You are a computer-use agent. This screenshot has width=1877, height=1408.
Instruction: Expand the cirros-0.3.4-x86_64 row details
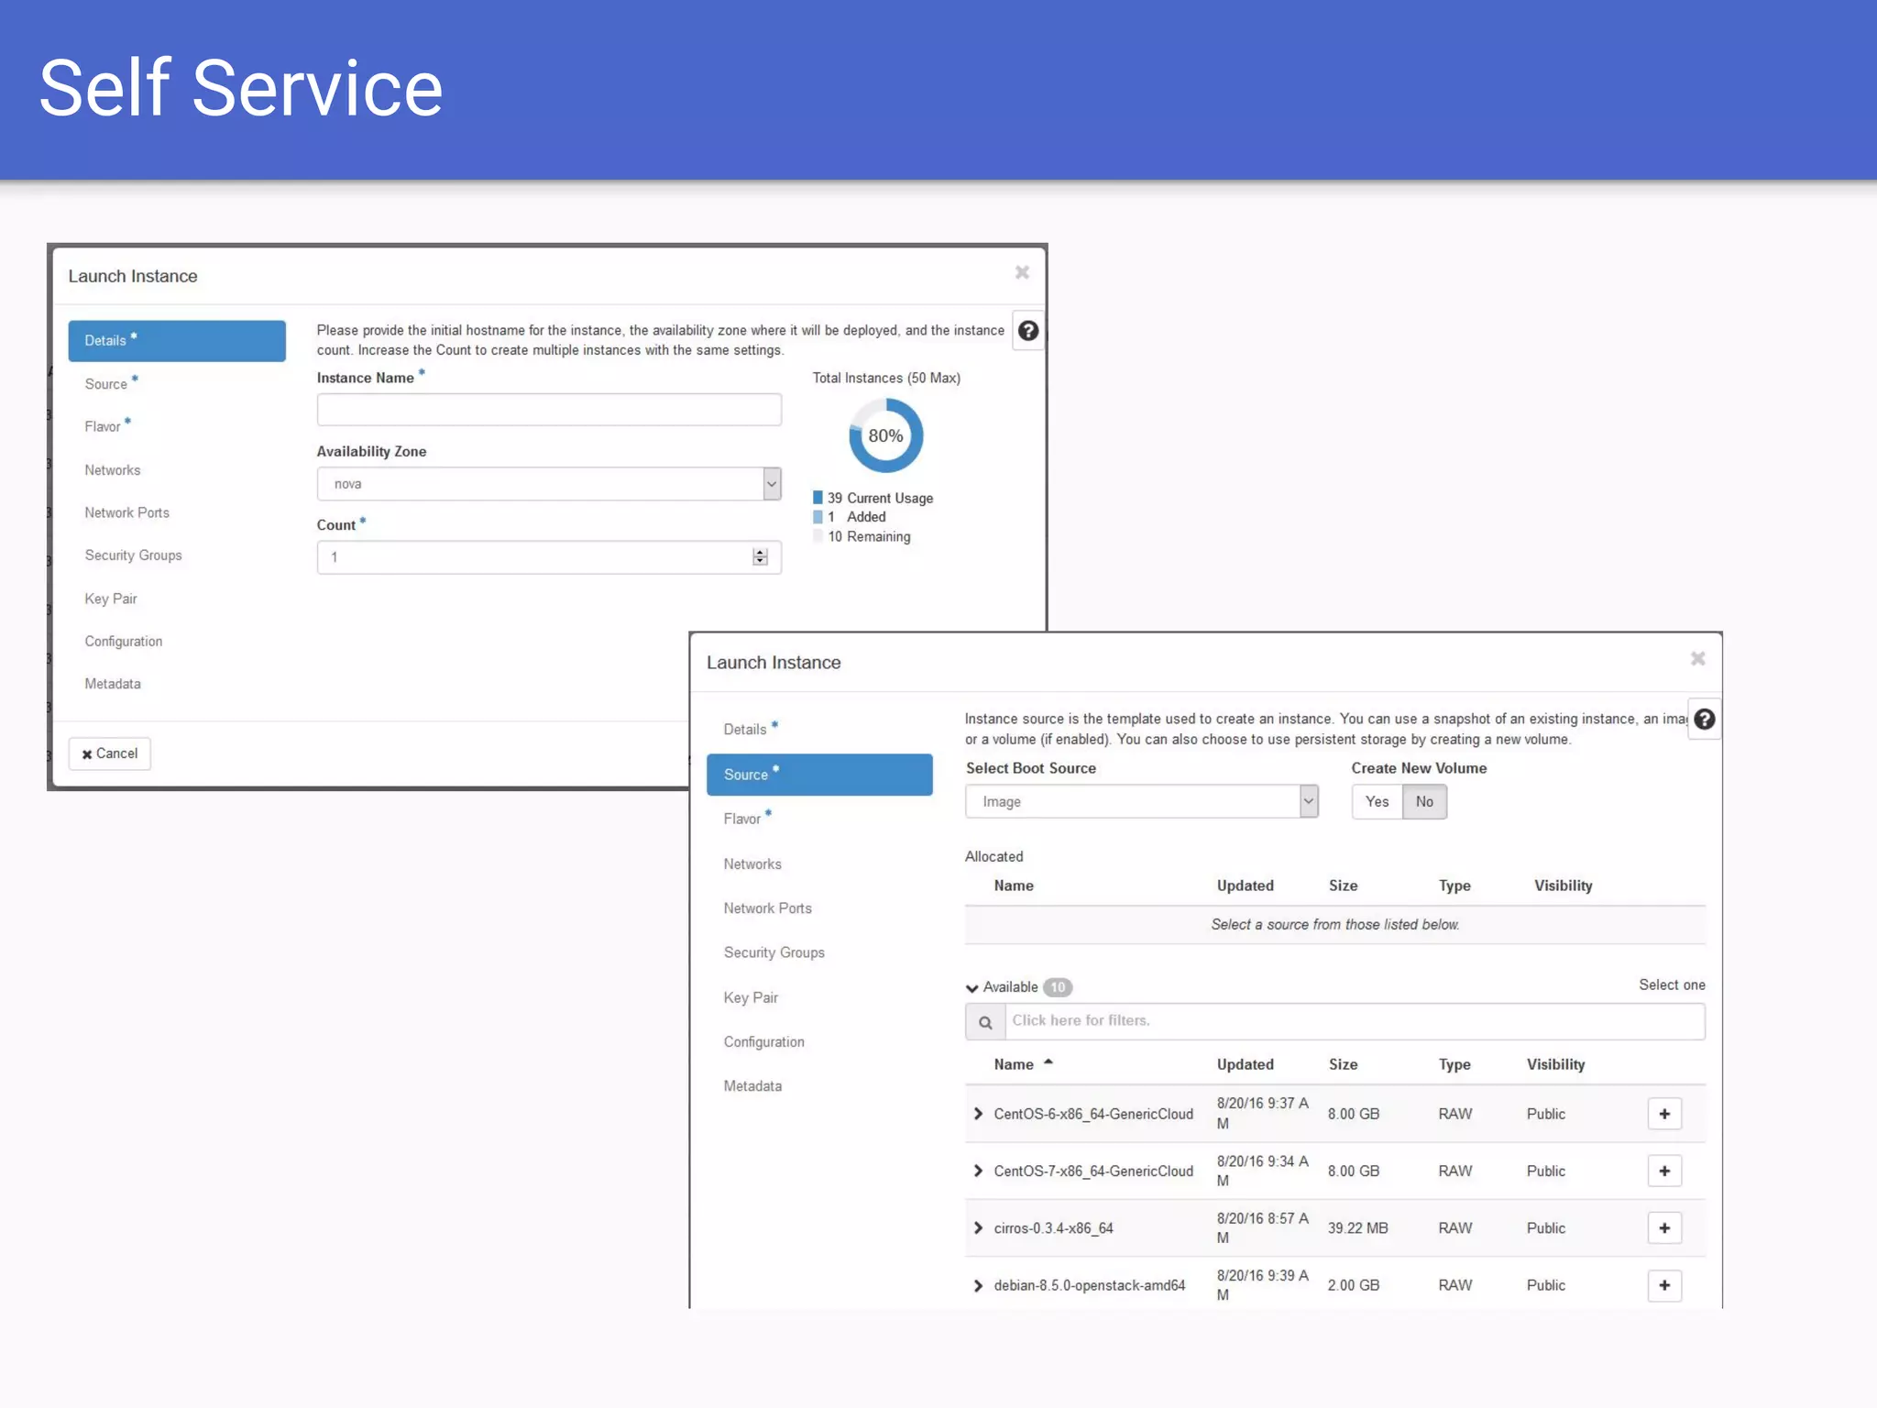(978, 1227)
